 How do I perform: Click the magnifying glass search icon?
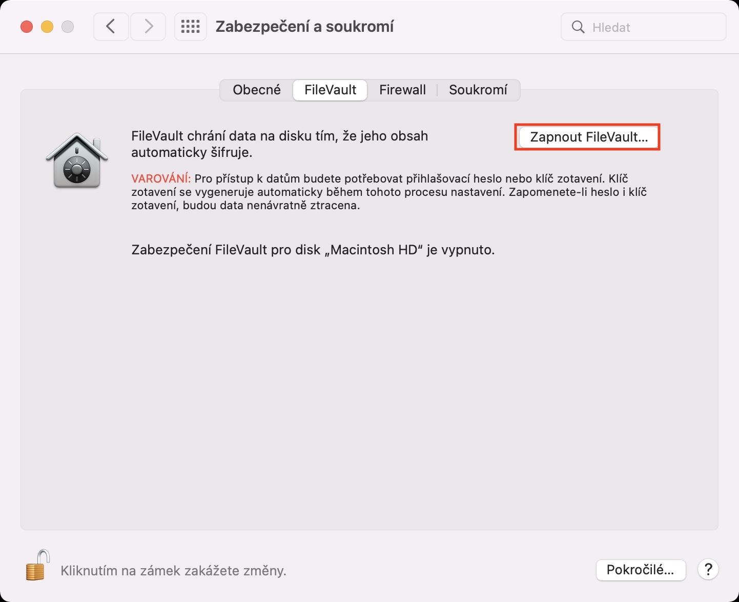pos(578,27)
